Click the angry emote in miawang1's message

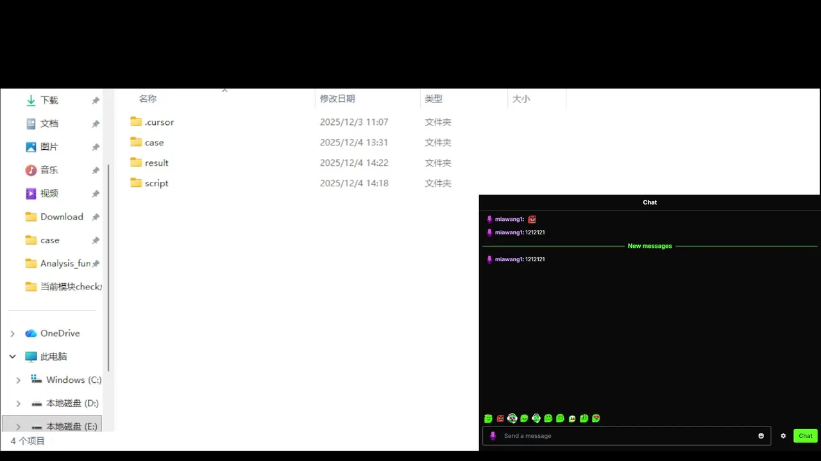[532, 219]
